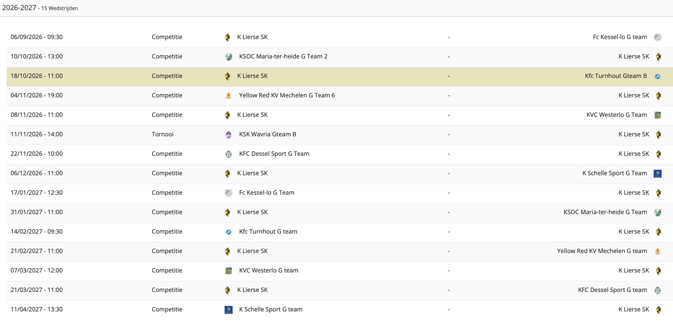Screen dimensions: 673x323
Task: Click the Kfc Turnhout Gteam B logo
Action: pos(658,76)
